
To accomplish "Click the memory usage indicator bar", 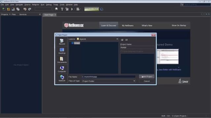I will tap(92, 9).
